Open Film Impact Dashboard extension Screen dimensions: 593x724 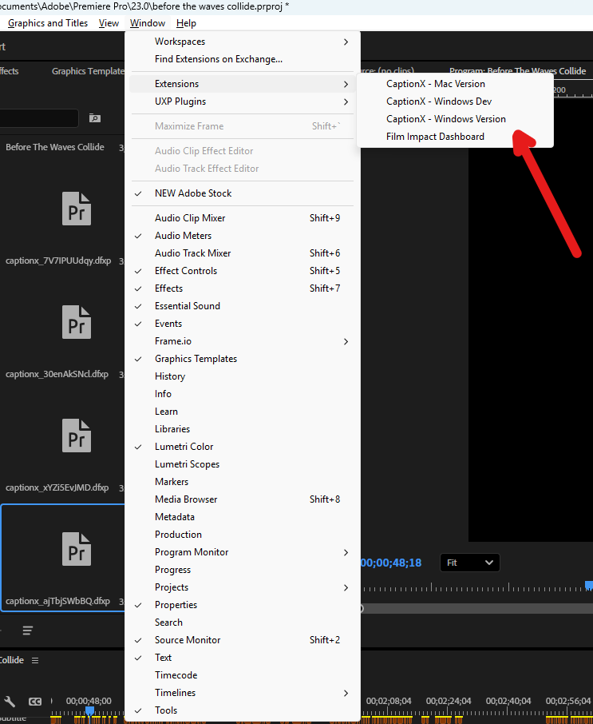click(455, 137)
